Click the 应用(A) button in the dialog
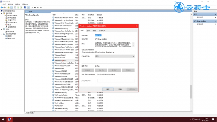 (132, 89)
